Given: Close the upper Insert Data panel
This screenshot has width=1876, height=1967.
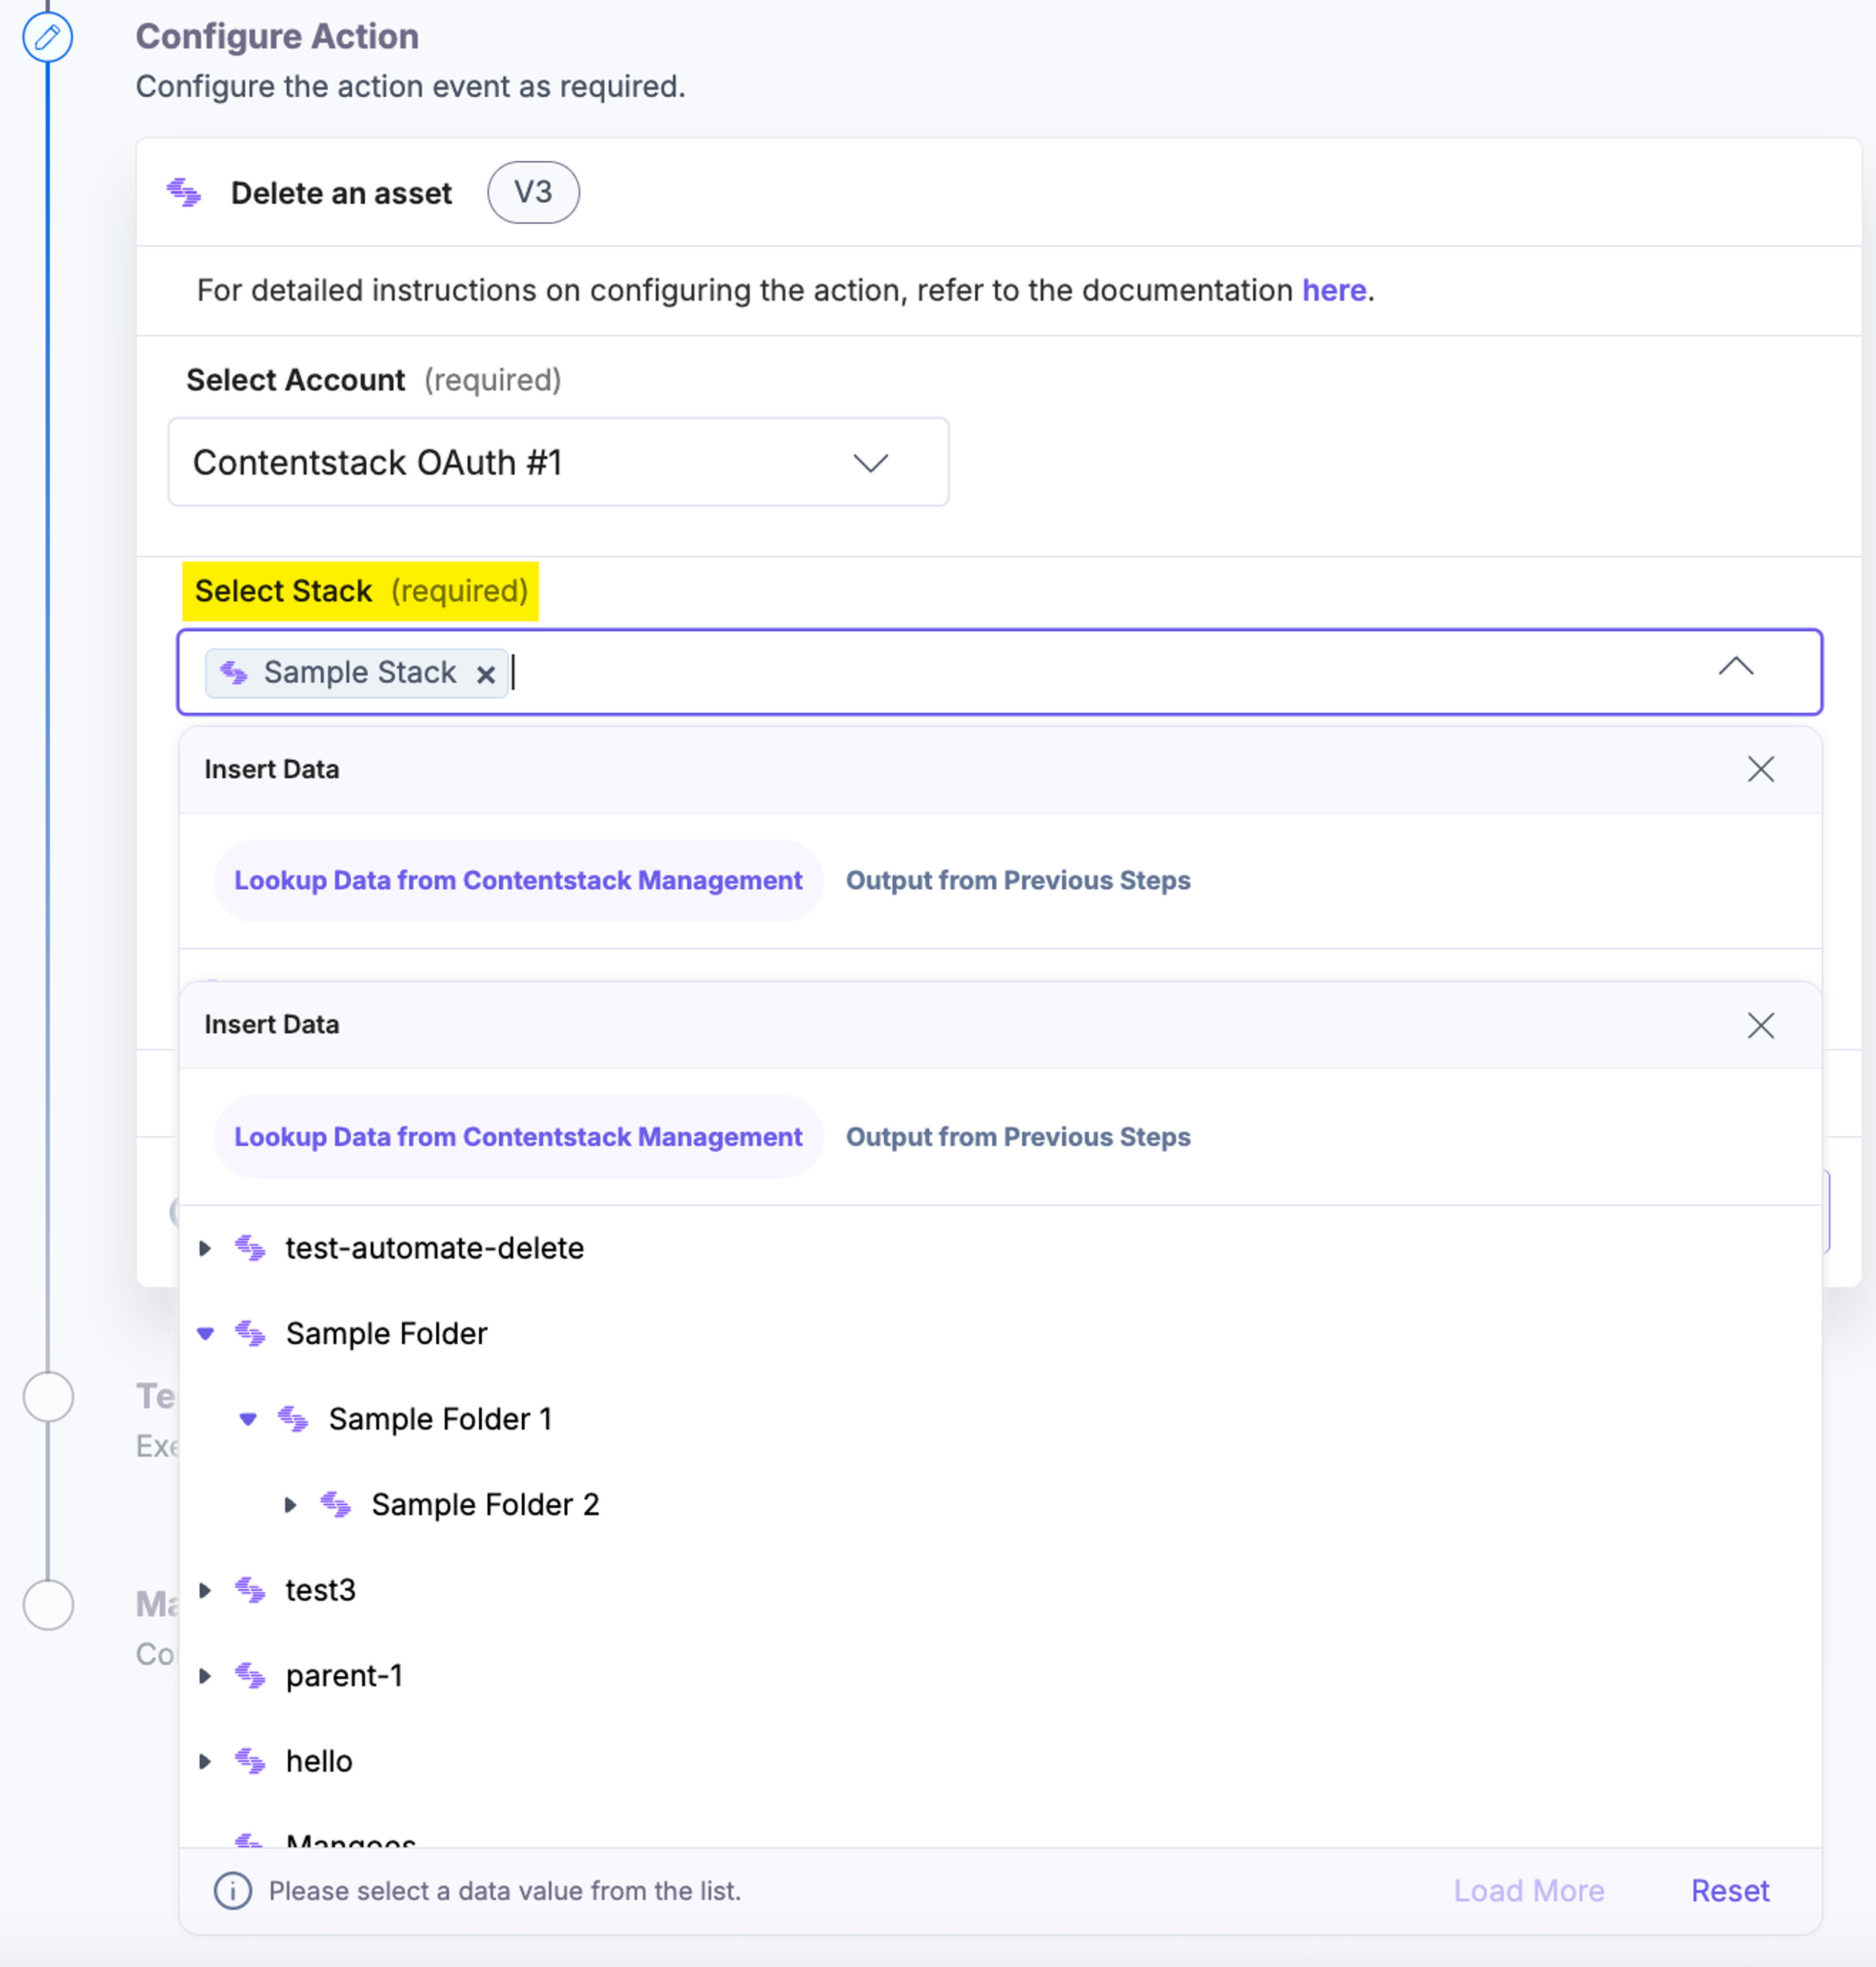Looking at the screenshot, I should [x=1760, y=769].
